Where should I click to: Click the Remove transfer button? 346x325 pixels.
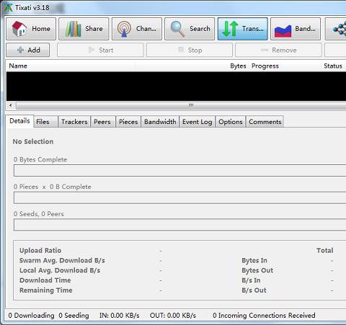pos(278,50)
